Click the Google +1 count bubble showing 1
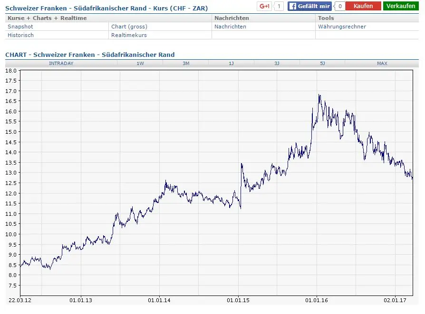This screenshot has height=314, width=425. point(279,6)
